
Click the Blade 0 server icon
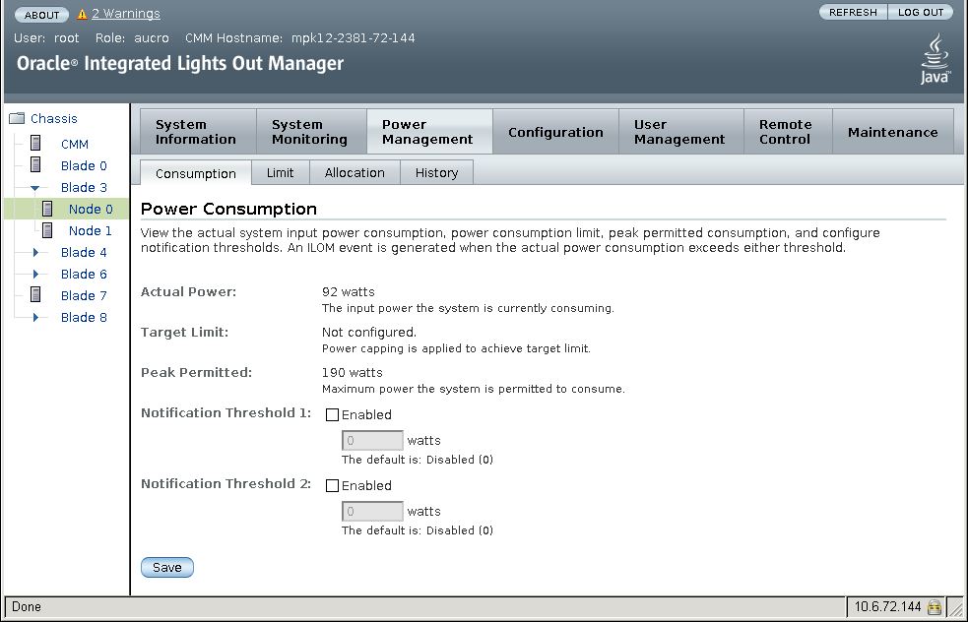pyautogui.click(x=35, y=164)
